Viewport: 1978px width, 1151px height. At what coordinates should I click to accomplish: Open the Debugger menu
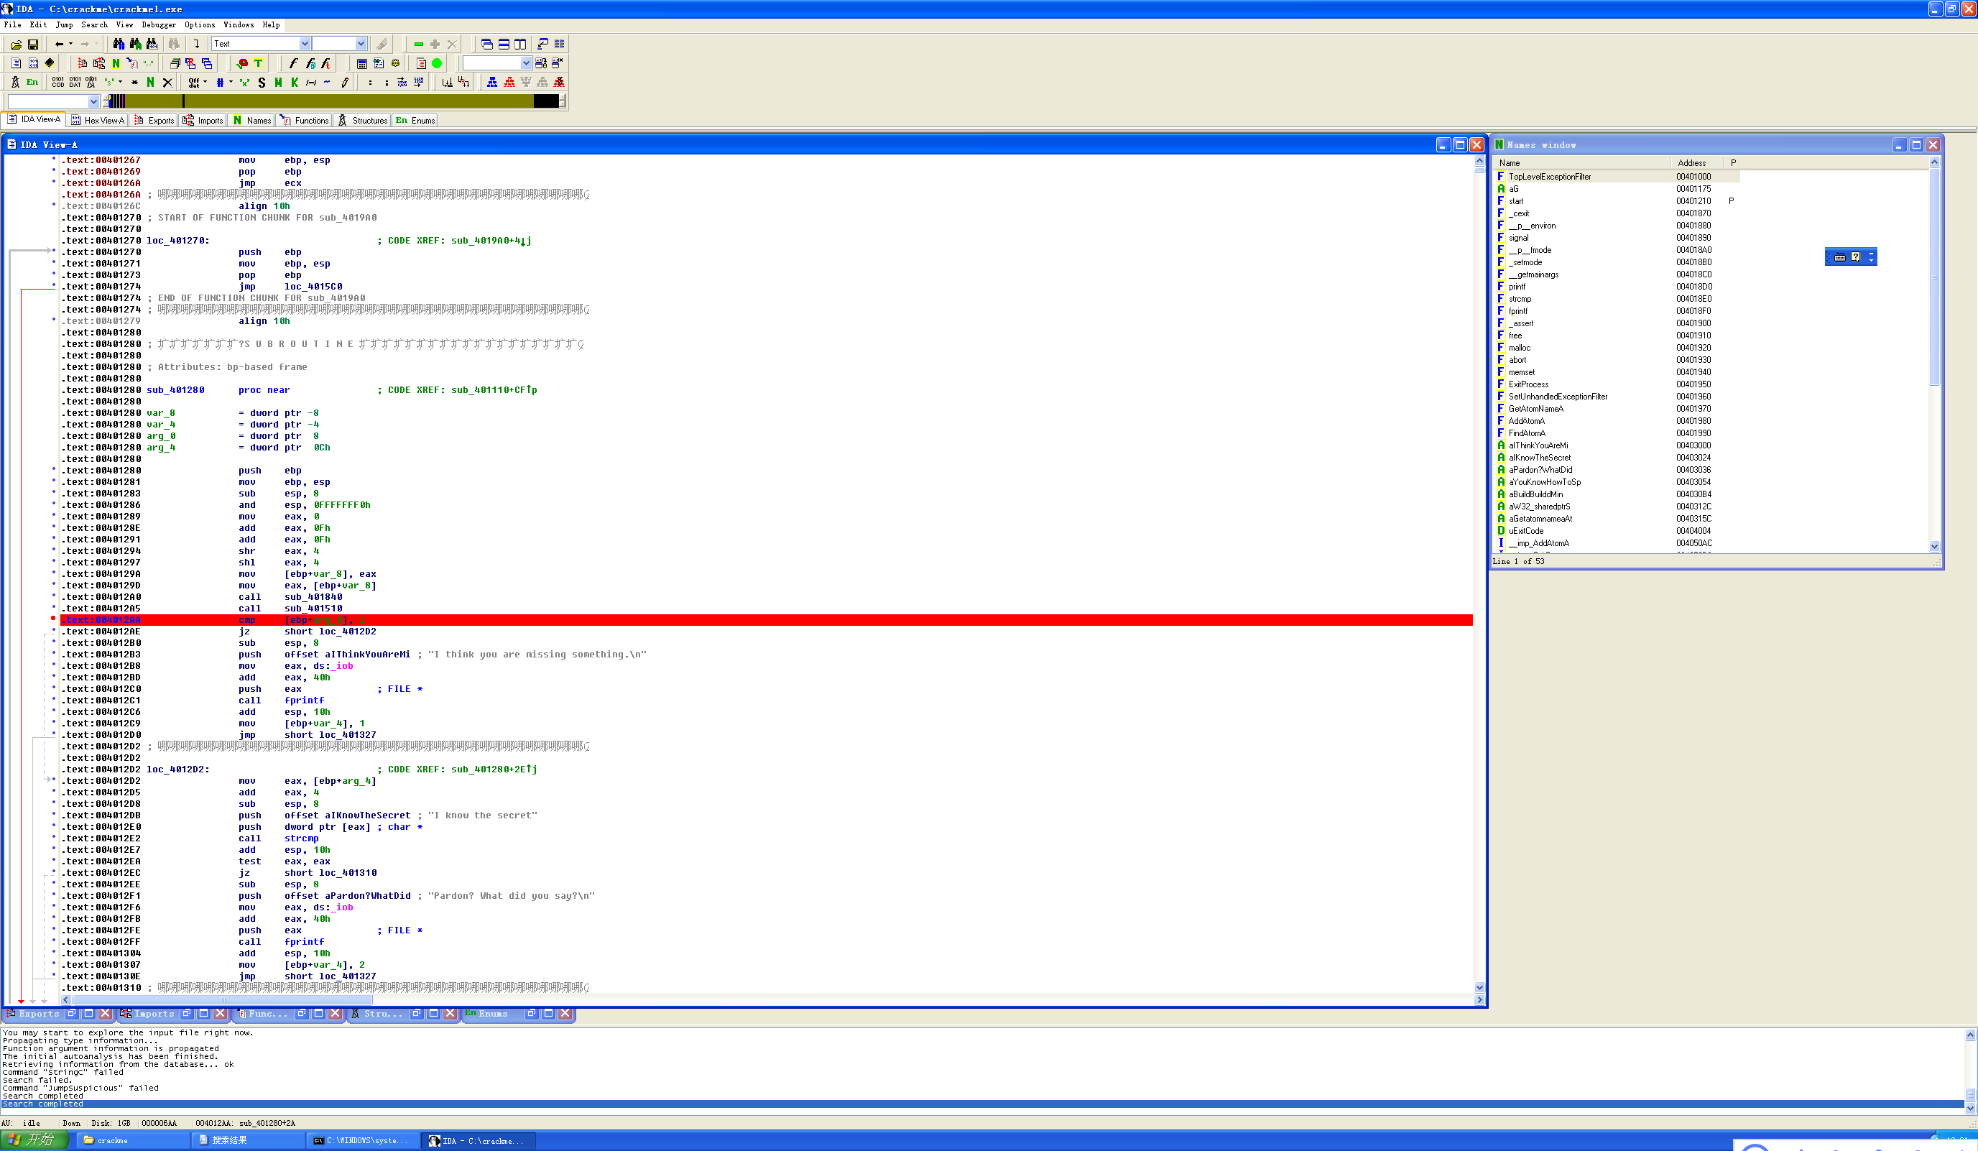[x=159, y=24]
